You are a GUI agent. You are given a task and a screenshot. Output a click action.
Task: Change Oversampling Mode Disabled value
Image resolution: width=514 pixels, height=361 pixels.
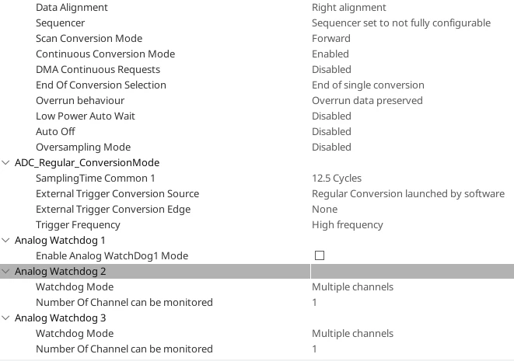331,147
